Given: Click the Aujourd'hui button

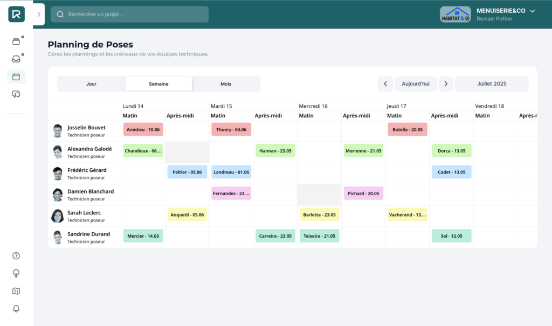Looking at the screenshot, I should point(416,84).
